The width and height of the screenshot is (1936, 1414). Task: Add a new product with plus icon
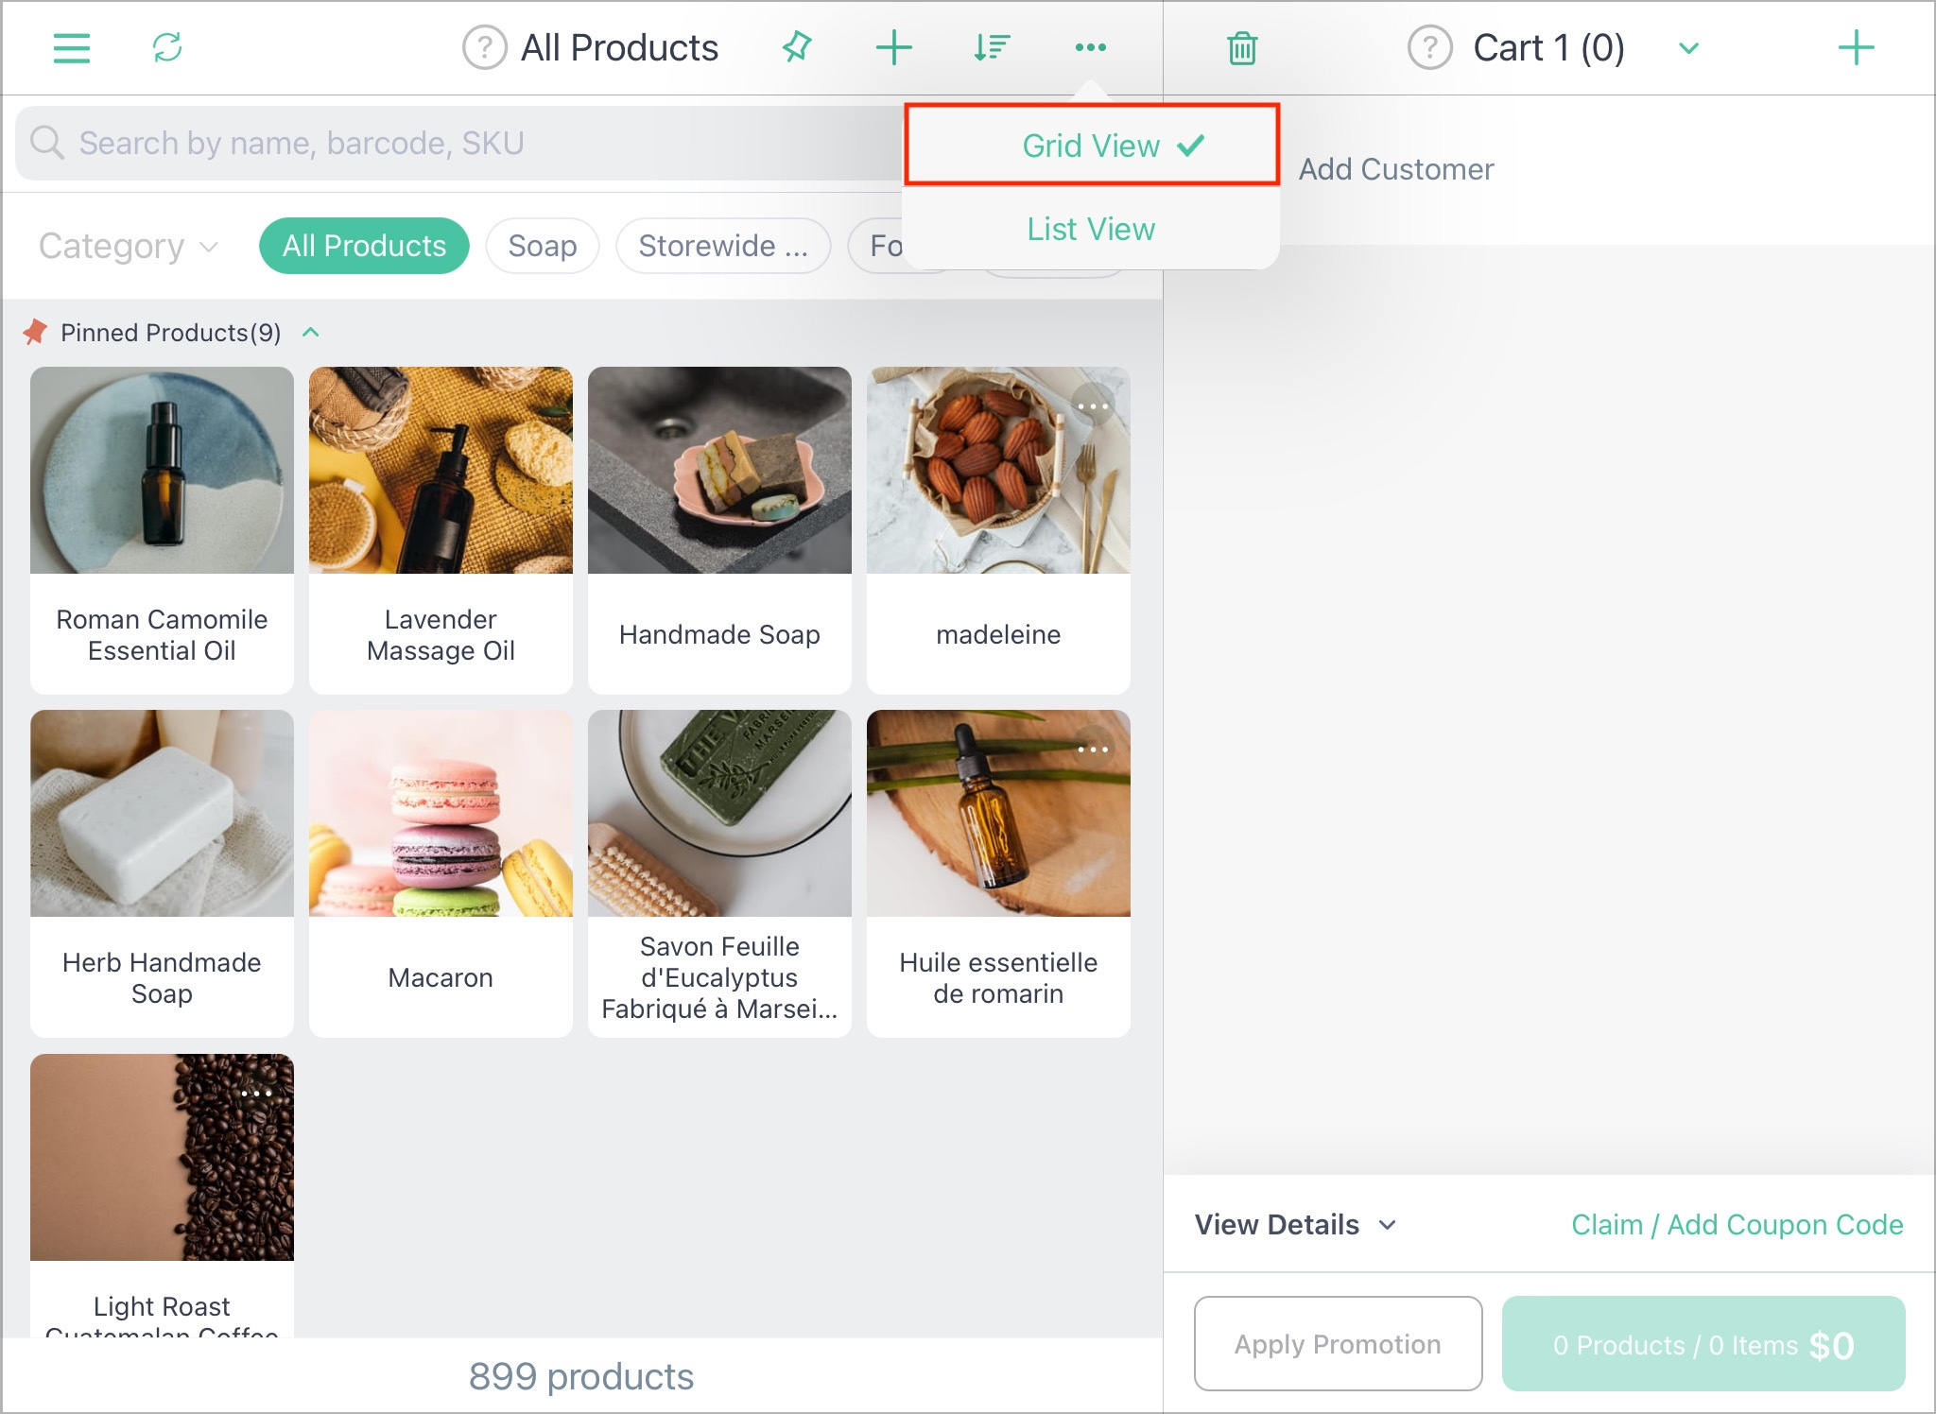coord(893,47)
